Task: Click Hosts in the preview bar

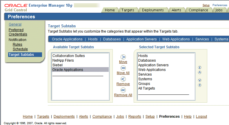Action: click(93, 39)
